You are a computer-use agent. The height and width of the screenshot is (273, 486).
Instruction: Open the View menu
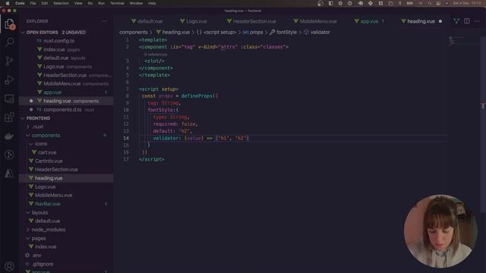[78, 3]
